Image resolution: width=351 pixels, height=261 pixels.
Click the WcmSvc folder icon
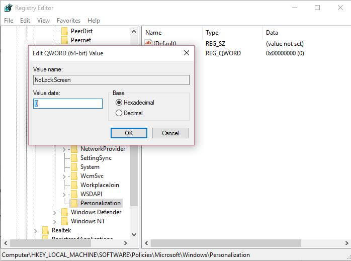[x=74, y=176]
